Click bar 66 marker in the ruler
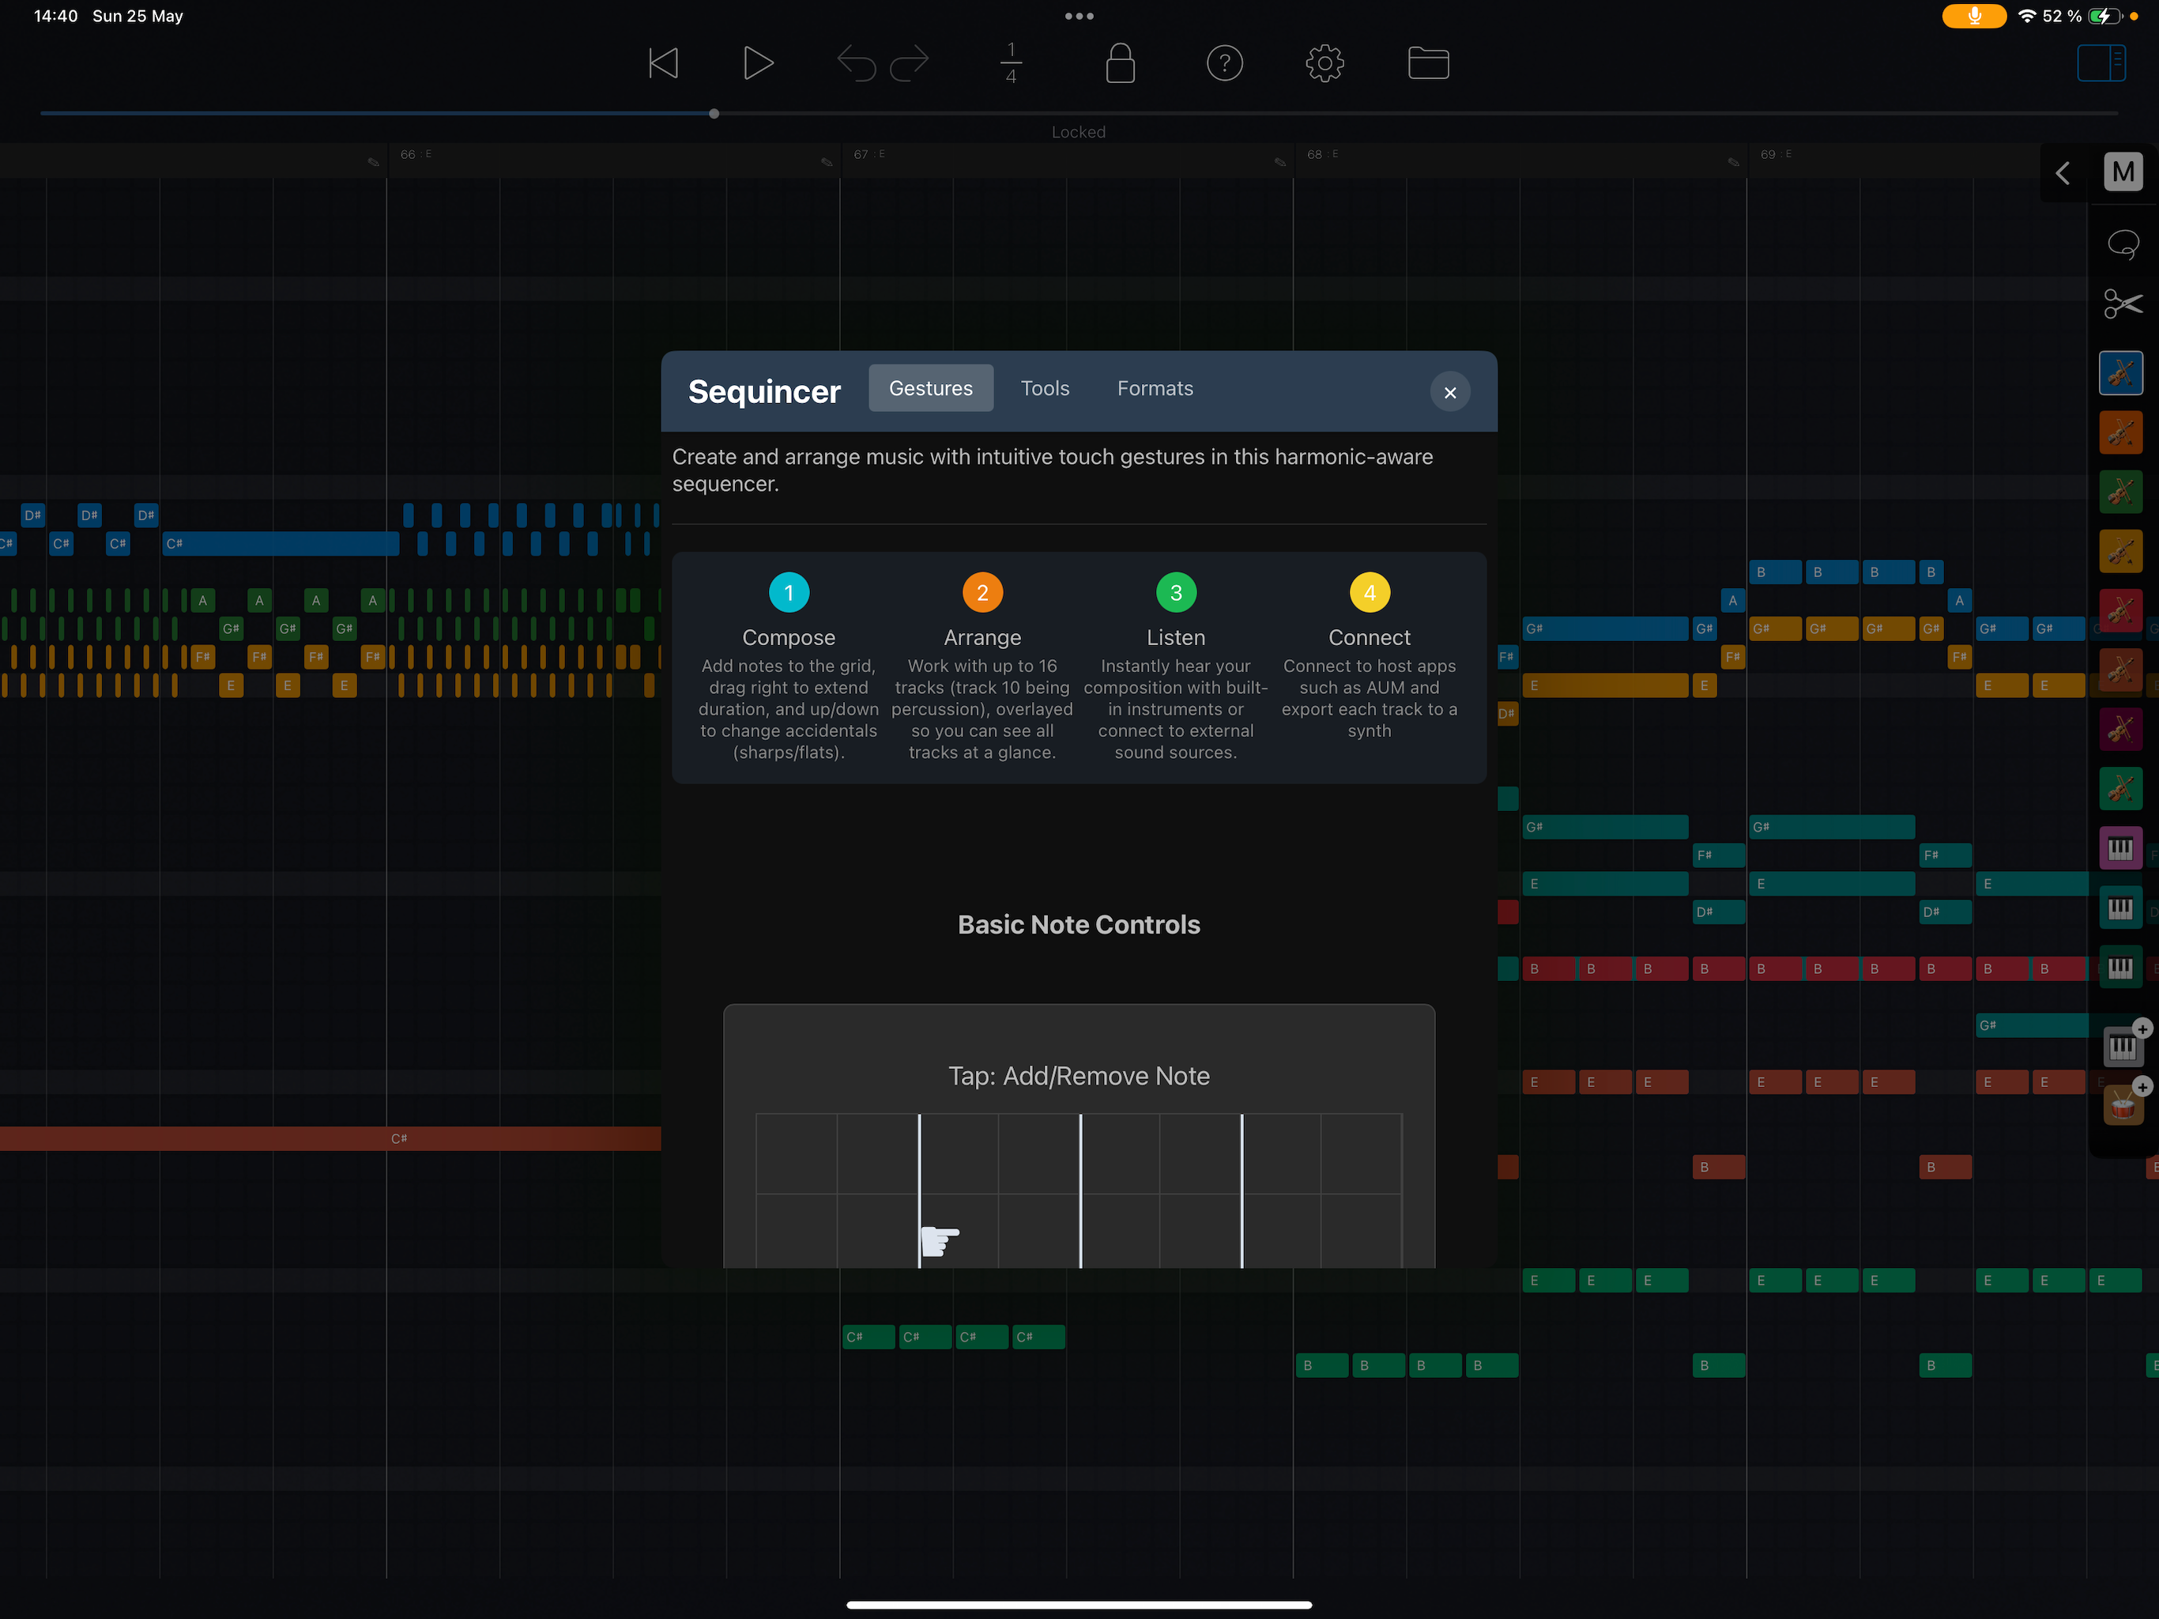 tap(415, 154)
